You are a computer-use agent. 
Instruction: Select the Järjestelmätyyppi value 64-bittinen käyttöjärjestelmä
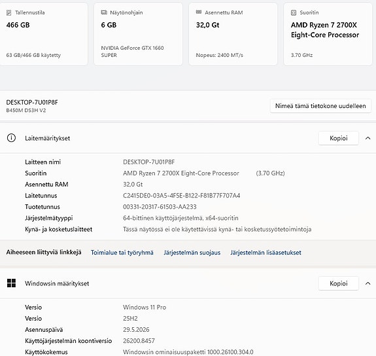coord(180,218)
